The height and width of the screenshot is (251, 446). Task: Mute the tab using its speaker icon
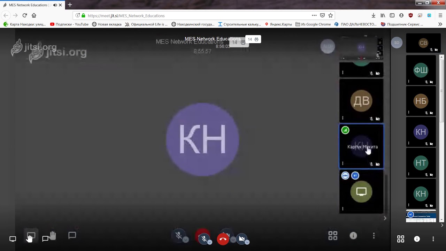(x=55, y=5)
